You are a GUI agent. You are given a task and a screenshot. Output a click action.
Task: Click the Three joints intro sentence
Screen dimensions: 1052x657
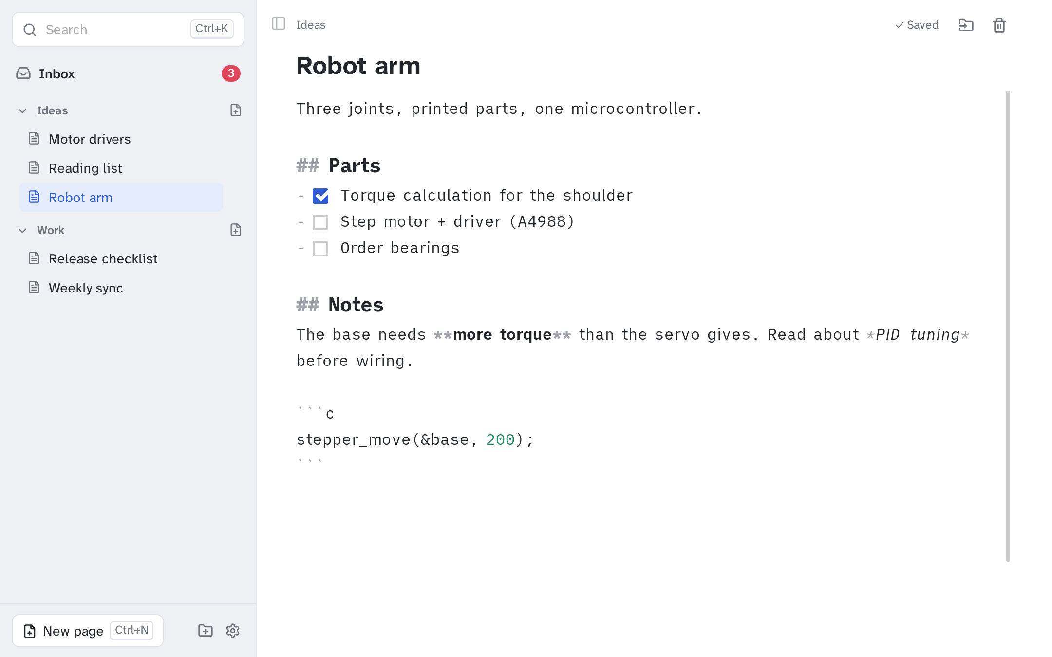499,109
